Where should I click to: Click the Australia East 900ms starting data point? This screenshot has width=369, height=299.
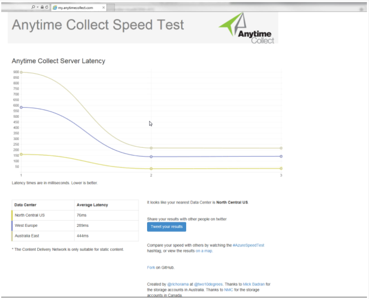[21, 72]
